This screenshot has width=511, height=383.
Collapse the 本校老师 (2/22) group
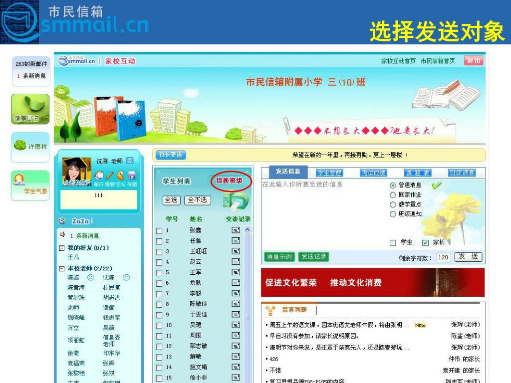click(x=61, y=269)
